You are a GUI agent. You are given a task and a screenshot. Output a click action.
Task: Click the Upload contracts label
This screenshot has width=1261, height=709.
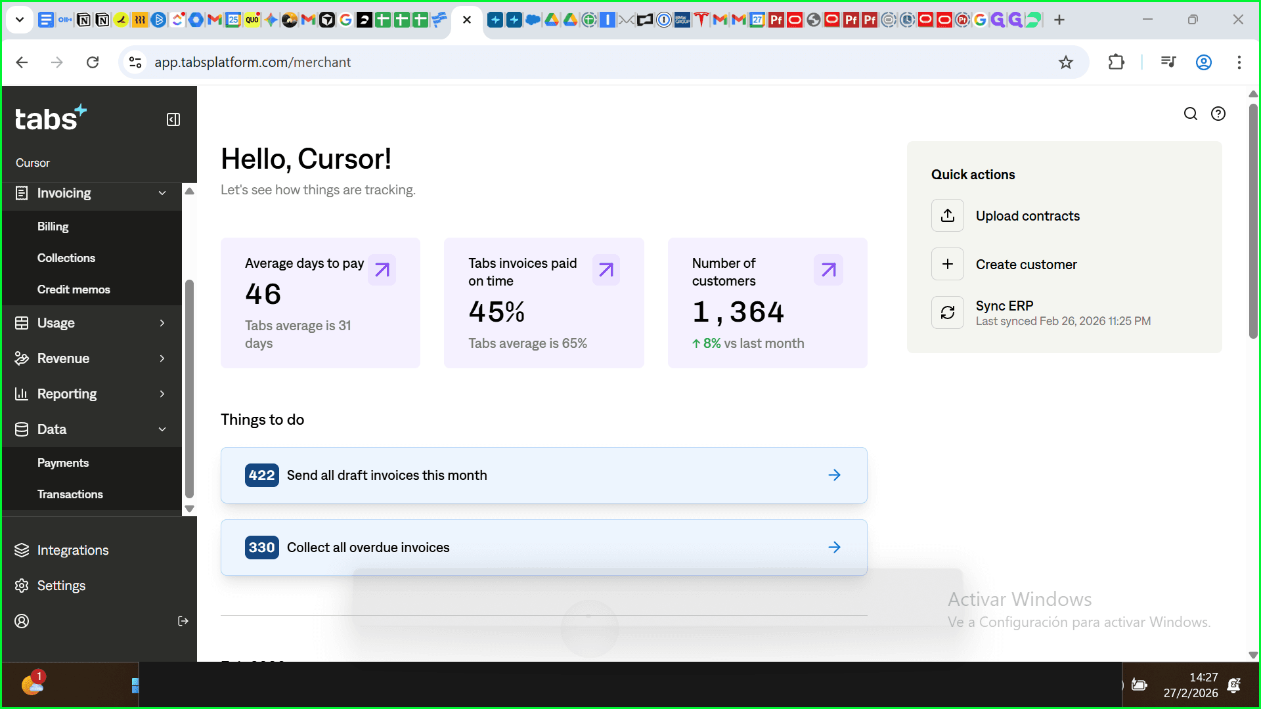pyautogui.click(x=1027, y=216)
